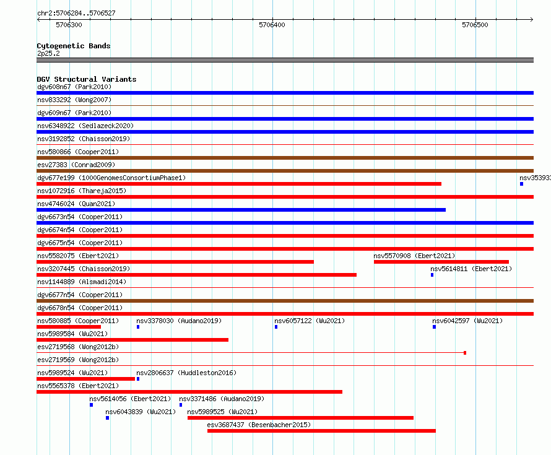Click nsv2806637 (Huddleston2016) label
This screenshot has height=455, width=551.
pos(186,373)
